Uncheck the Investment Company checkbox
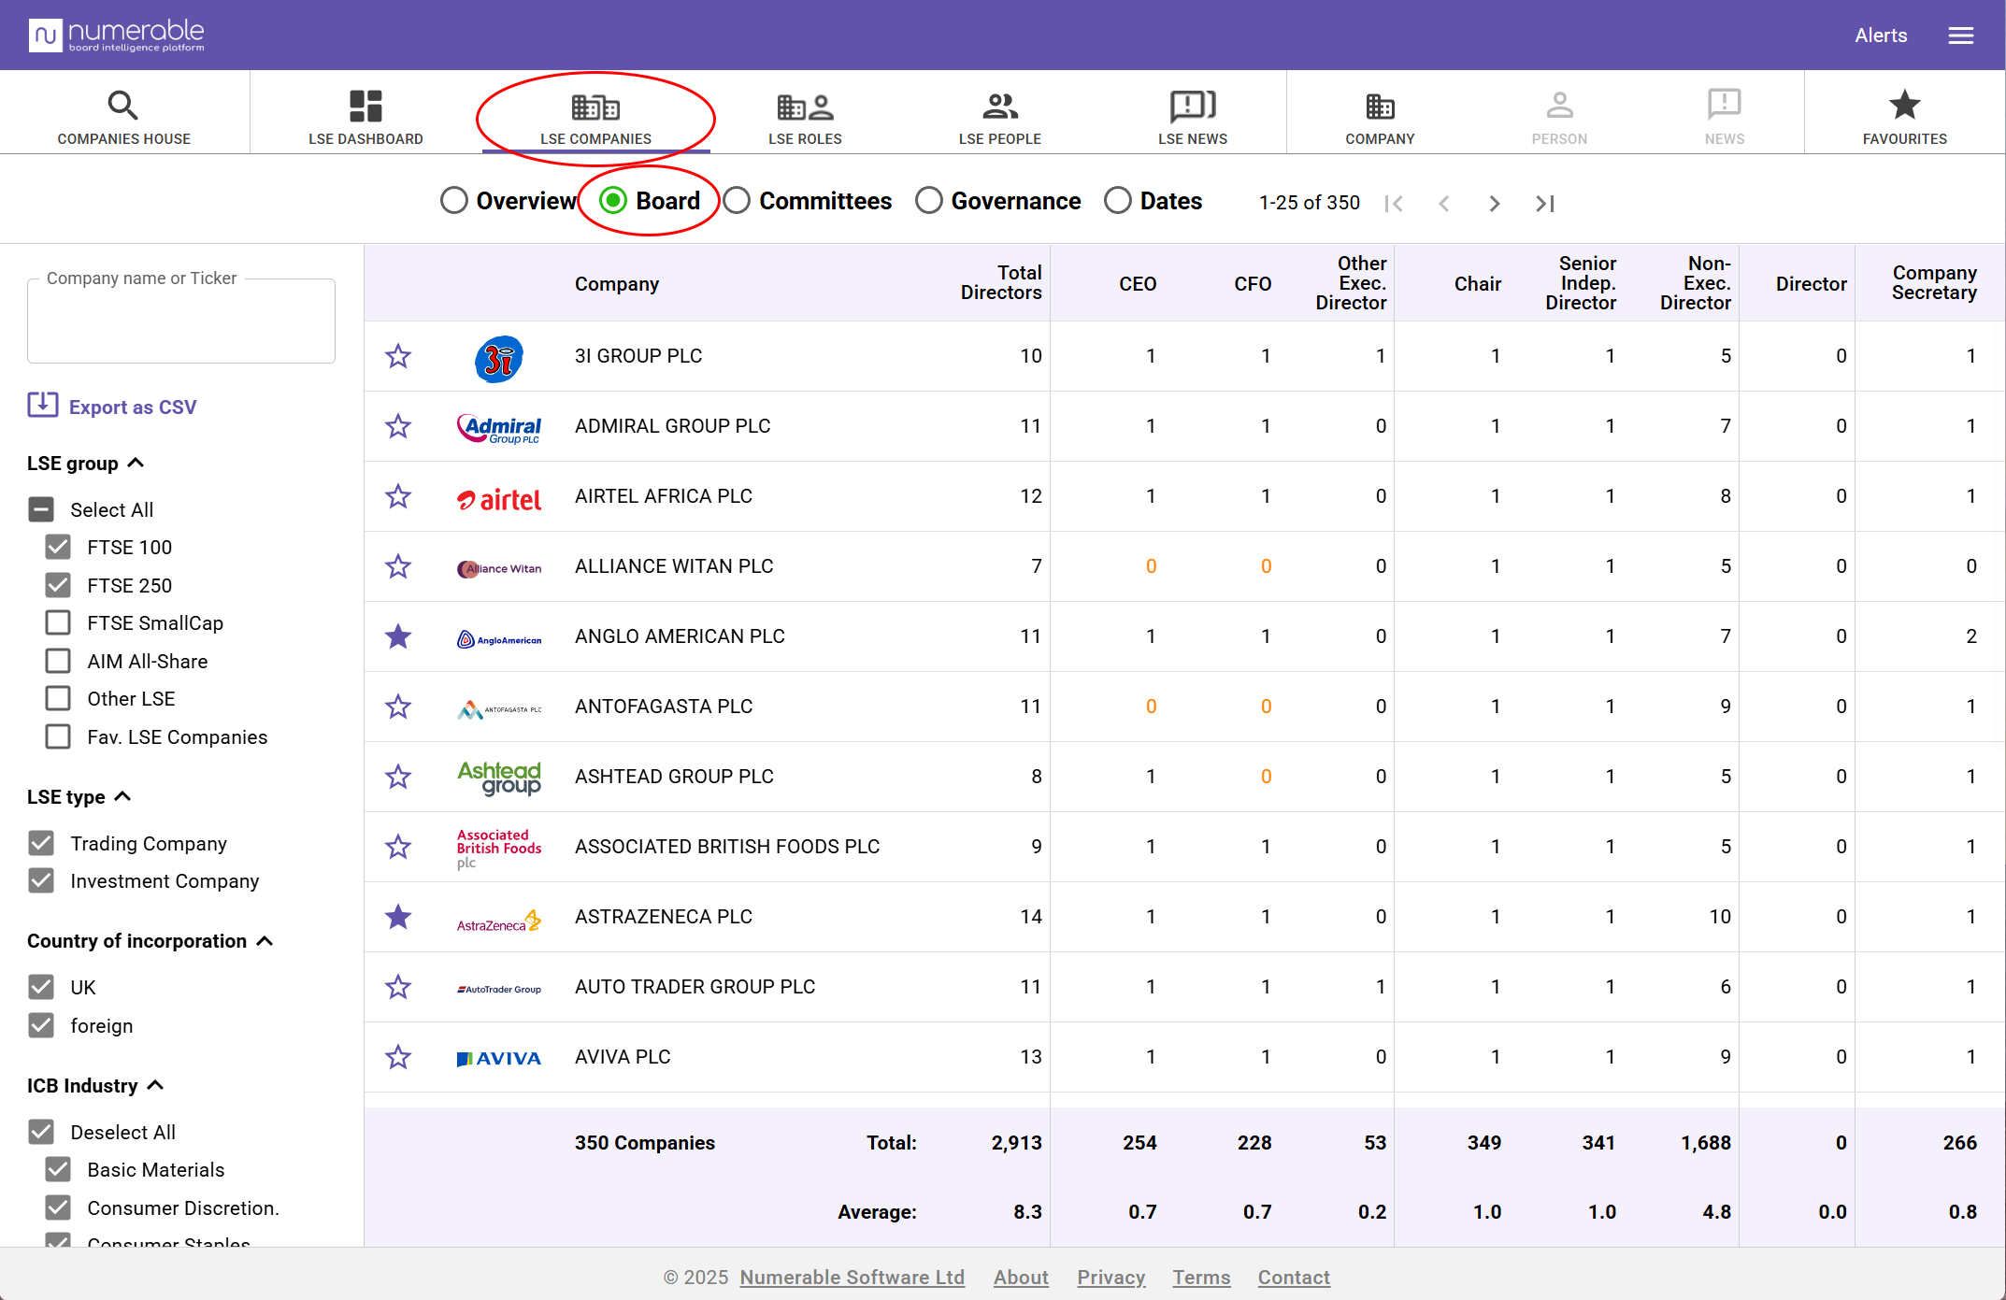Image resolution: width=2006 pixels, height=1300 pixels. 41,880
